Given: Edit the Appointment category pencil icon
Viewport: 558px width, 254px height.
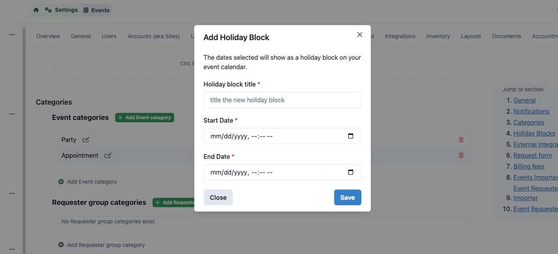Looking at the screenshot, I should (108, 155).
